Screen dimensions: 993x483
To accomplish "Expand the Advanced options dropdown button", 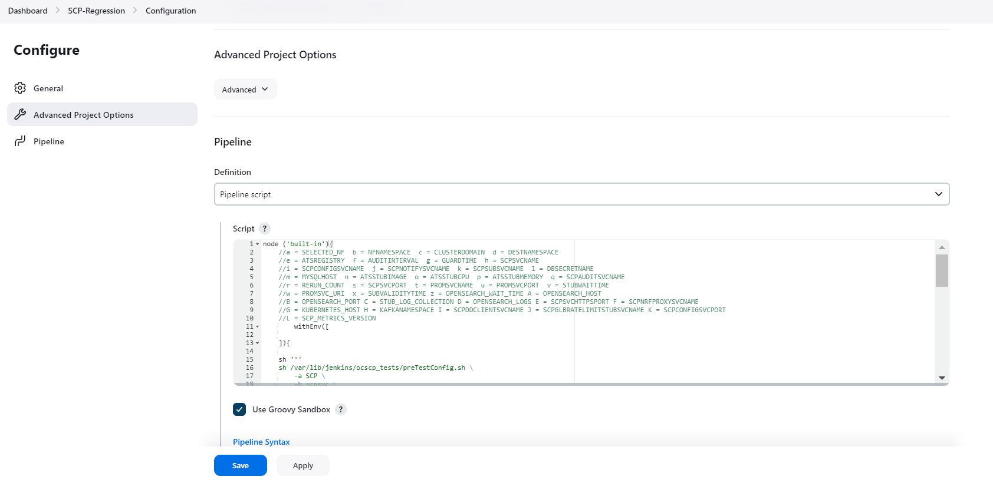I will coord(245,89).
